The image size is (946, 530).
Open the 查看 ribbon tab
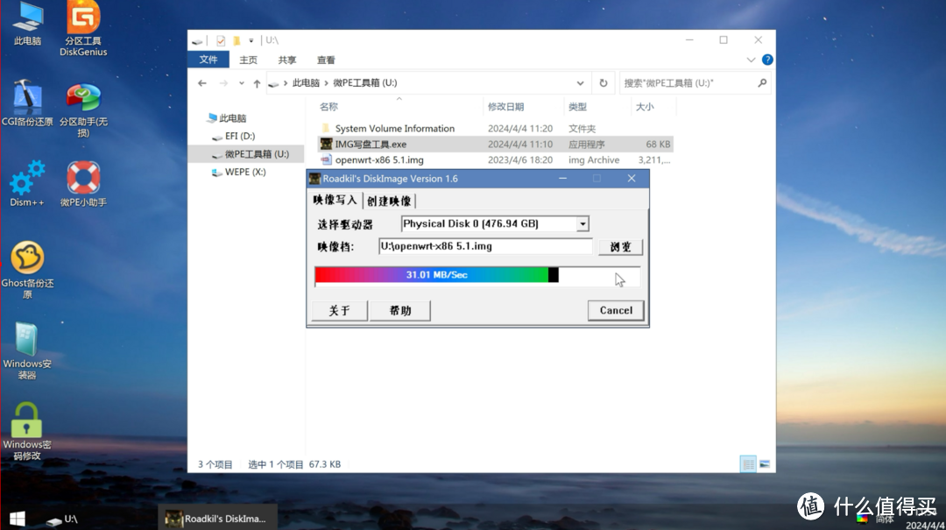tap(326, 60)
